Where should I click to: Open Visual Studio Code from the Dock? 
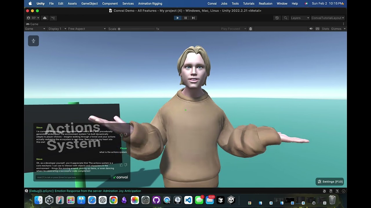coord(188,200)
